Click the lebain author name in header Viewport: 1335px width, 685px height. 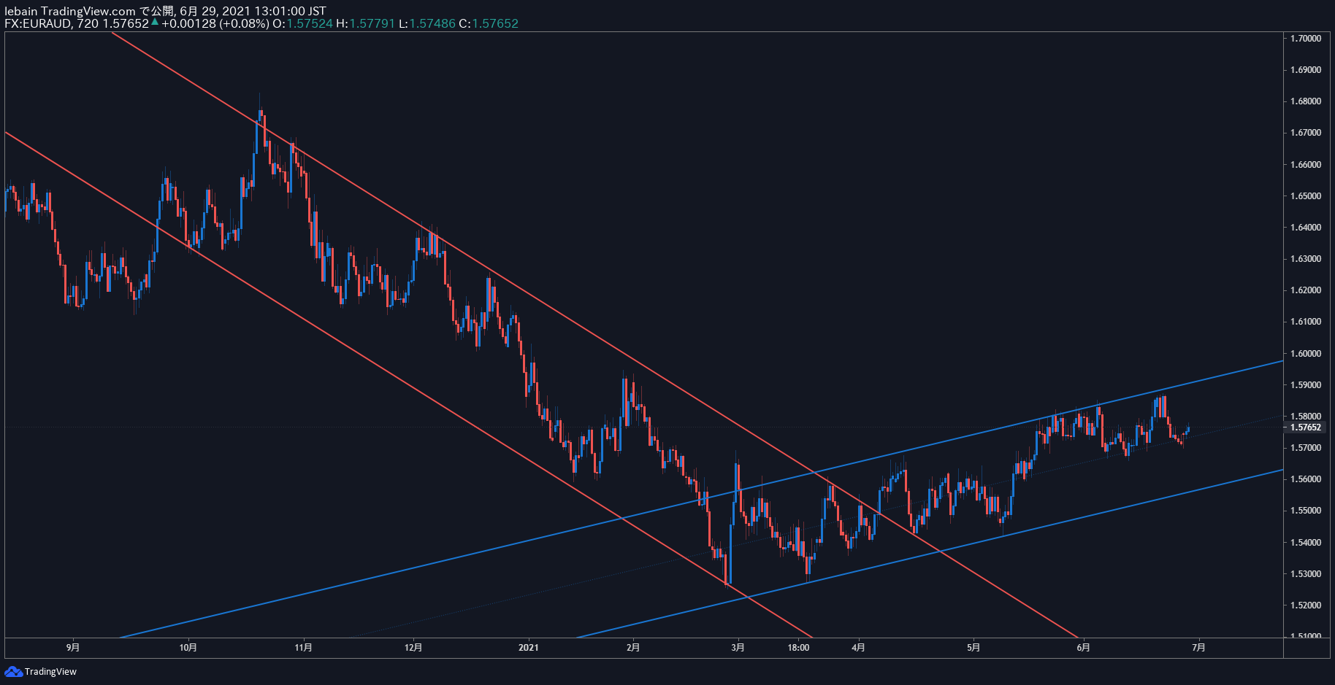point(21,11)
